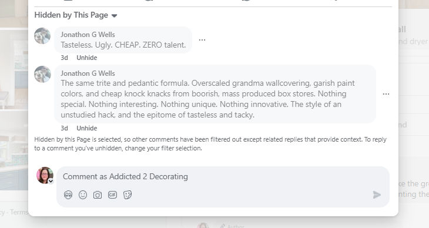The width and height of the screenshot is (429, 228).
Task: Open Jonathon G Wells name on second comment
Action: coord(88,73)
